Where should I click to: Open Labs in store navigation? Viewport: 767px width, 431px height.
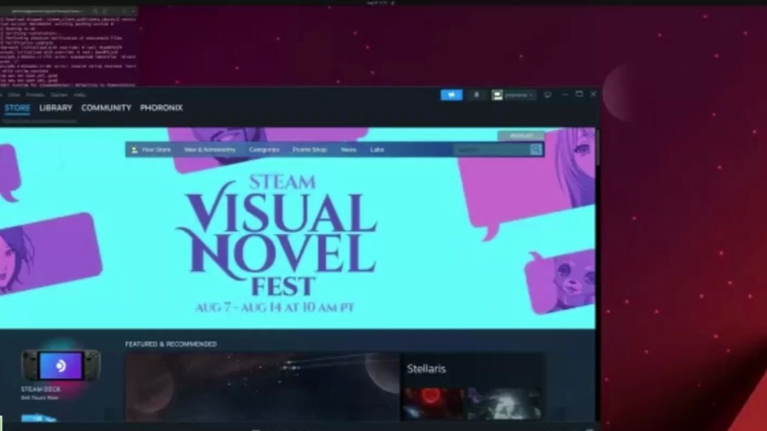pyautogui.click(x=377, y=150)
